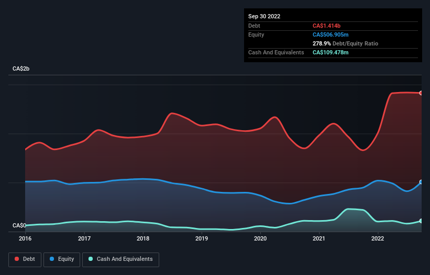This screenshot has height=275, width=430.
Task: Click the 2020 x-axis label
Action: pos(260,238)
